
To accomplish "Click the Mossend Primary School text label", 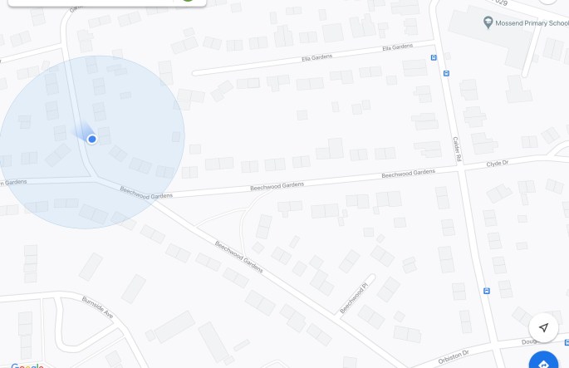I will (x=532, y=23).
